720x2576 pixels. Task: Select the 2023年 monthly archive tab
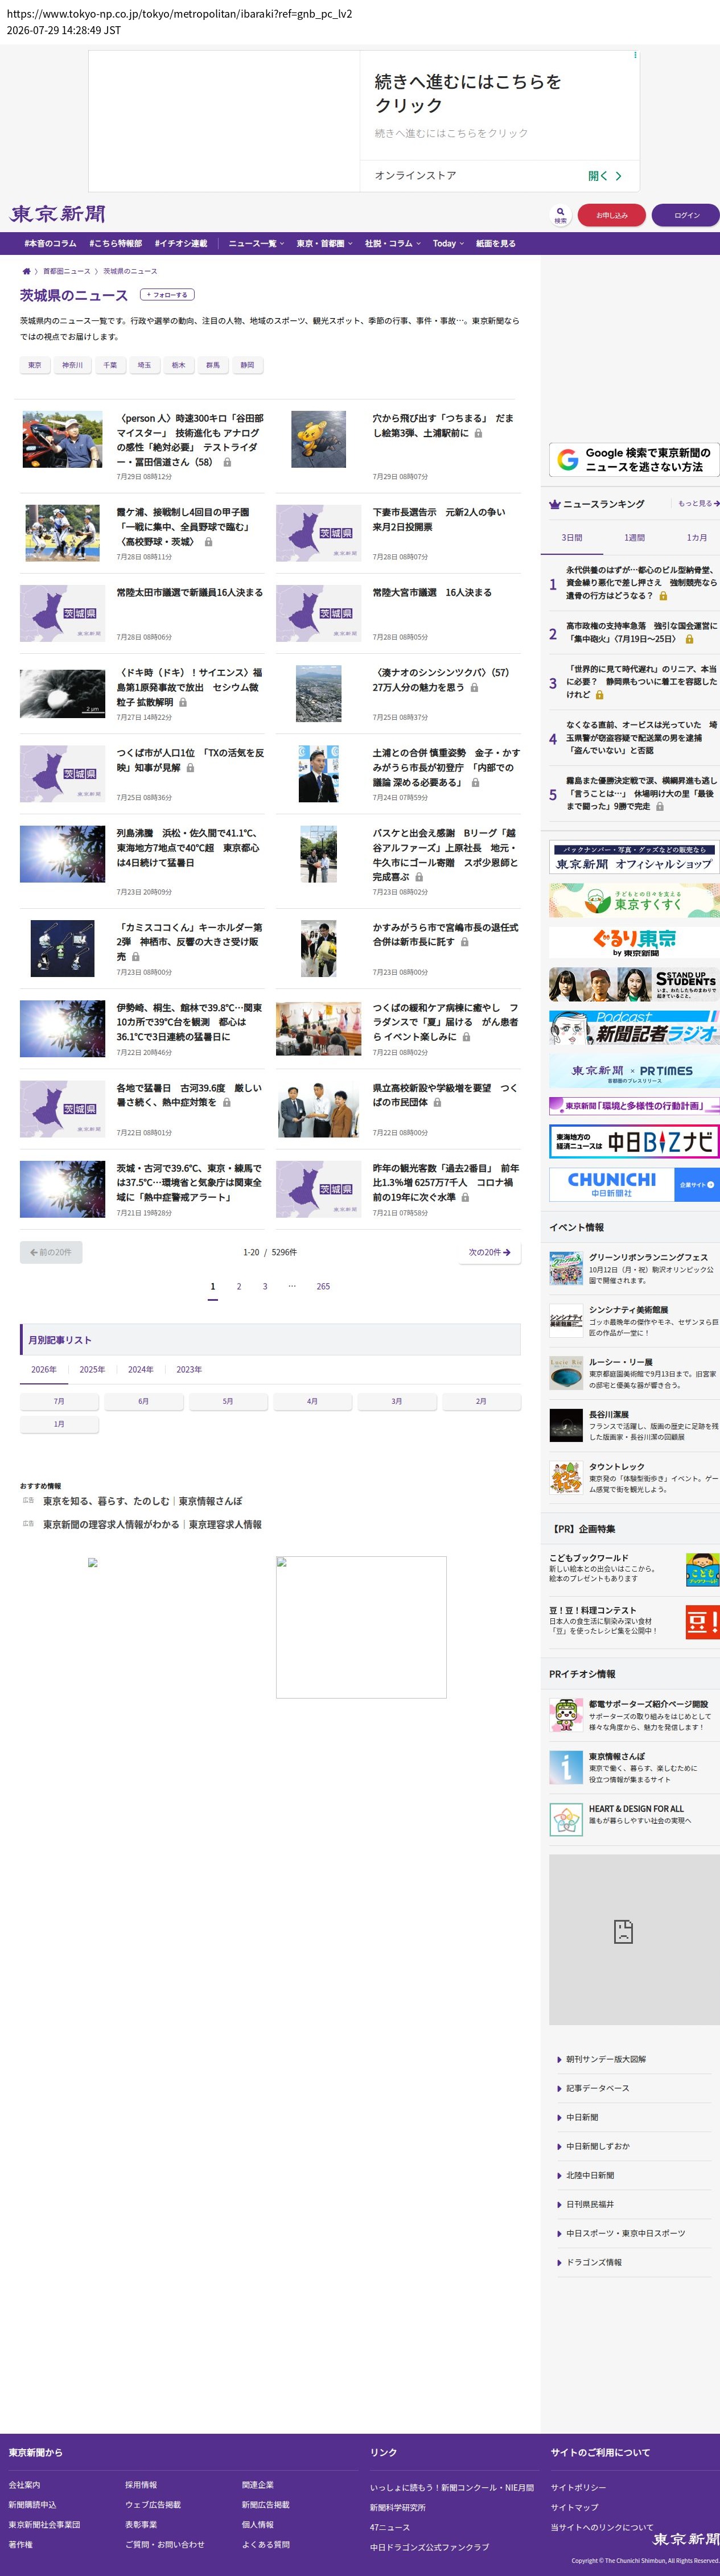click(189, 1369)
